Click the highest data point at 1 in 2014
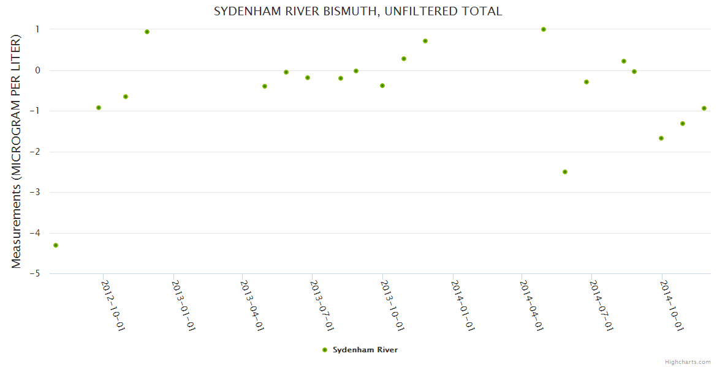The height and width of the screenshot is (367, 717). tap(544, 29)
